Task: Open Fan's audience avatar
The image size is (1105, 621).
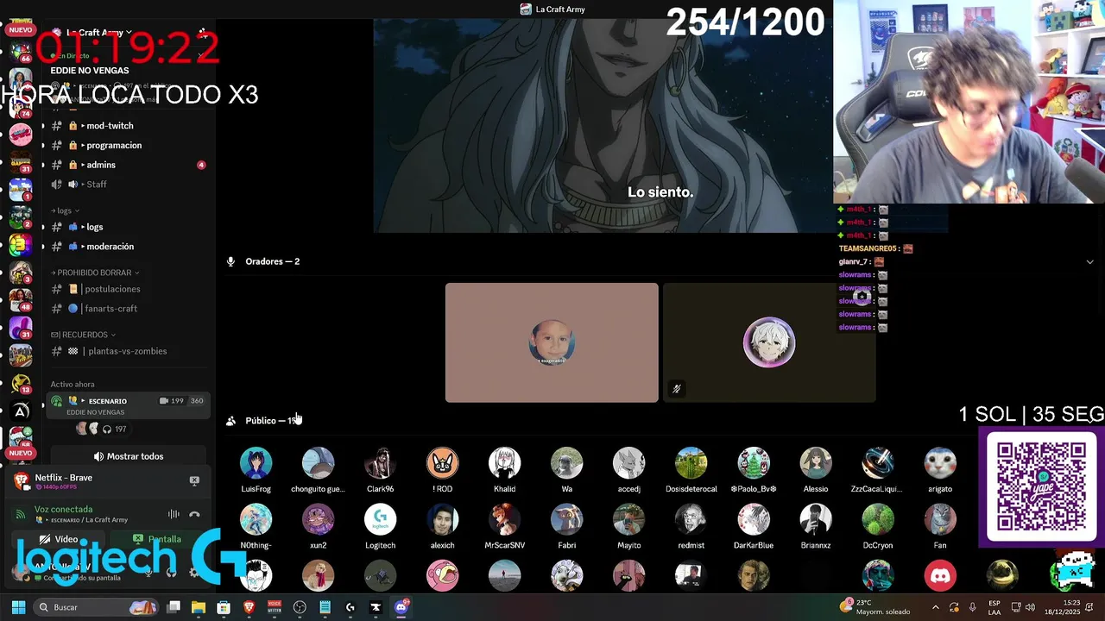Action: [939, 520]
